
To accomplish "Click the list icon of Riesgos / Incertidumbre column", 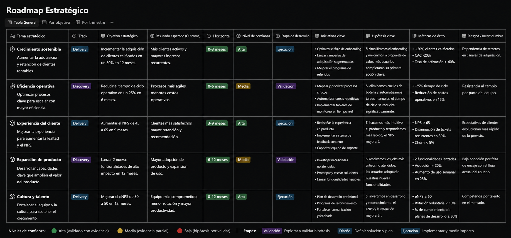I will click(x=464, y=36).
